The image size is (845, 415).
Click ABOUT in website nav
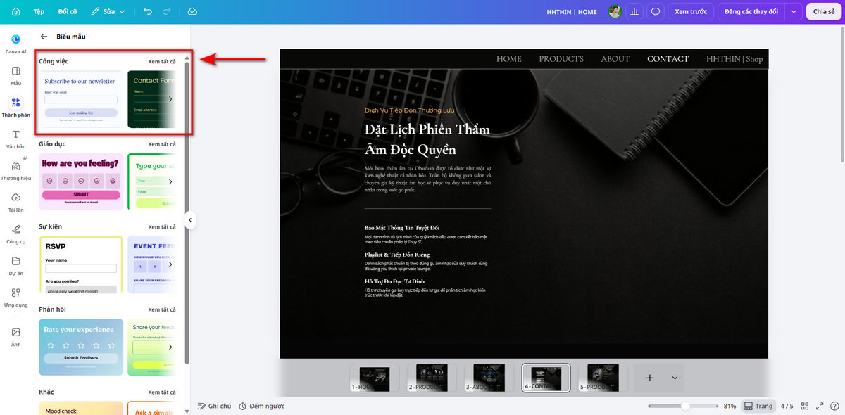point(615,59)
